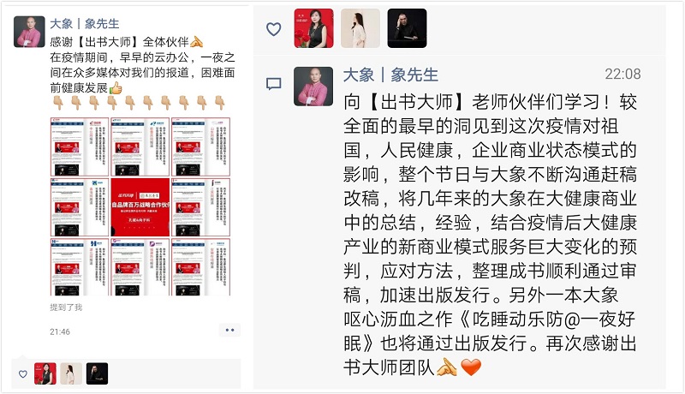Screen dimensions: 685x394
Task: Open dark-suit man avatar in right likes row
Action: point(408,28)
